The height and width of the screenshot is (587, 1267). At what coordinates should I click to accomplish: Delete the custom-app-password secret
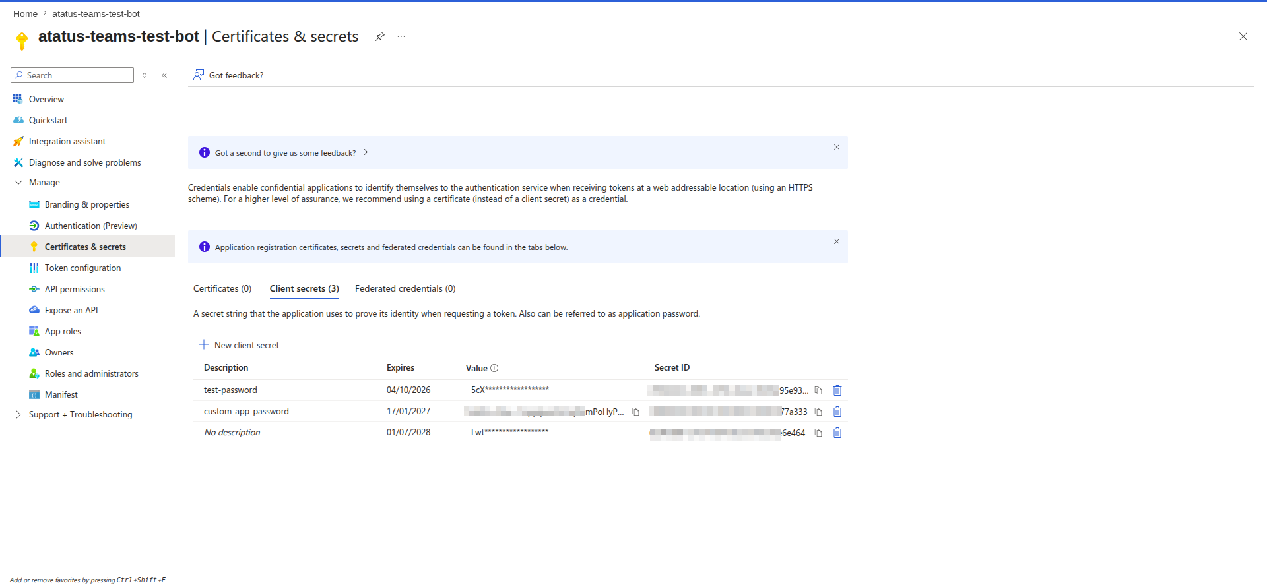tap(837, 412)
